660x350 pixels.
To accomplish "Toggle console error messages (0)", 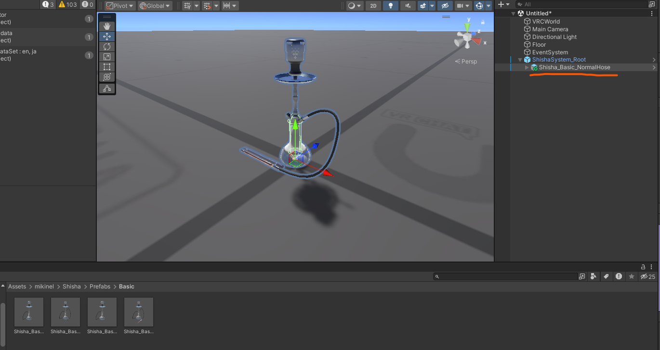I will [88, 5].
